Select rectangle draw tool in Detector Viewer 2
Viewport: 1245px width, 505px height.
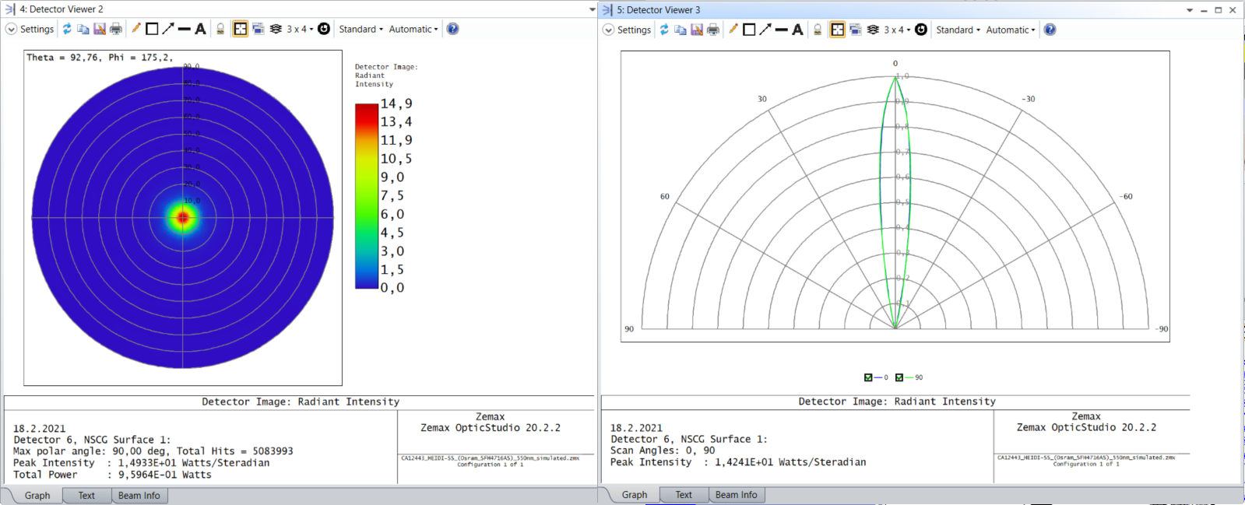point(152,29)
